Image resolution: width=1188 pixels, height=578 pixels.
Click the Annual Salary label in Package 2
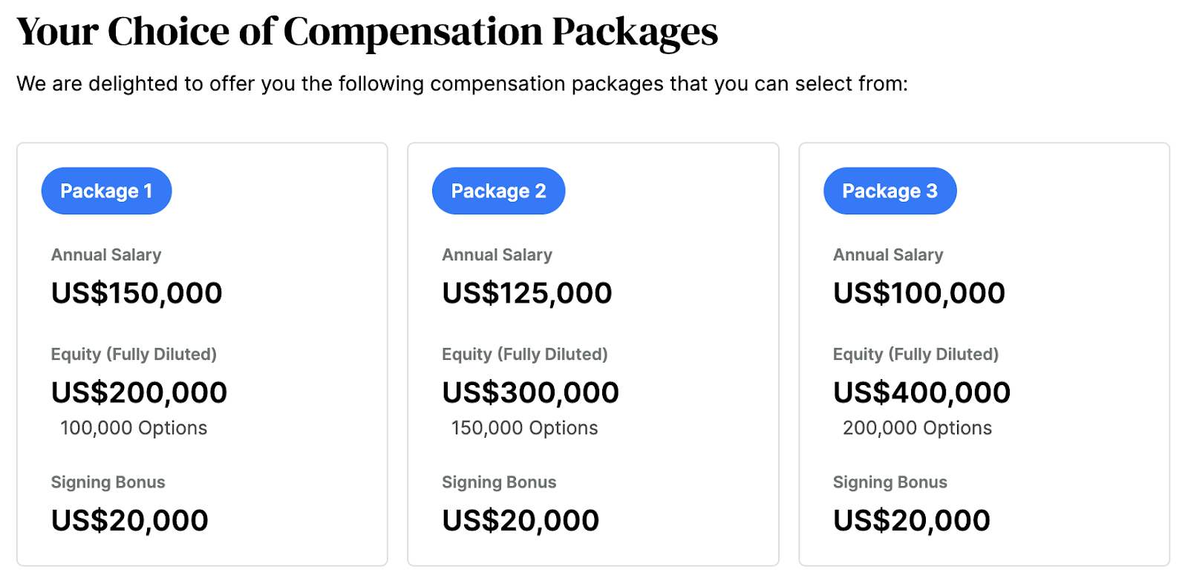[x=497, y=255]
